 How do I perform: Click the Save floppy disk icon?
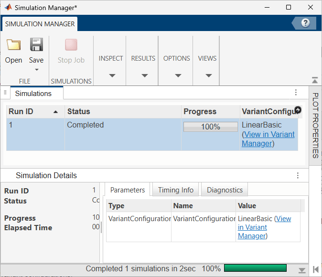point(36,44)
